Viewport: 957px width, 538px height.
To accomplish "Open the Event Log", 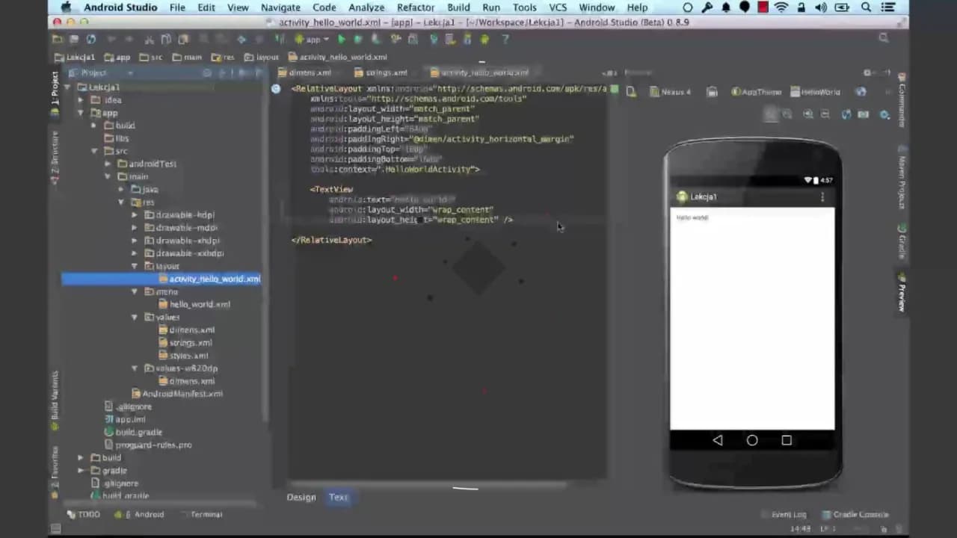I will click(788, 514).
